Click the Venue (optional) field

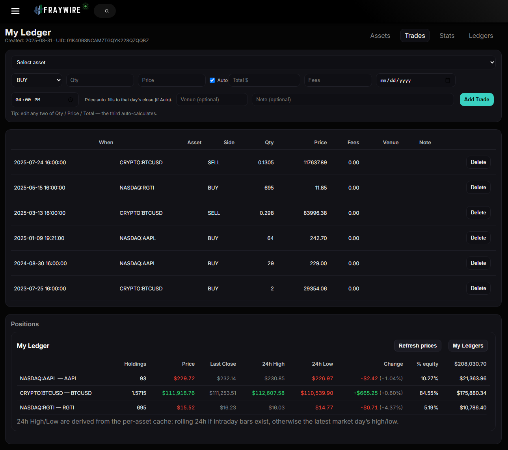(212, 100)
